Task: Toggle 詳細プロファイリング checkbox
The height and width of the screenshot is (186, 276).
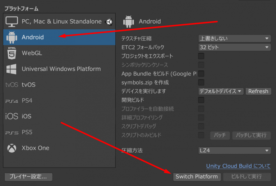Action: [x=201, y=118]
